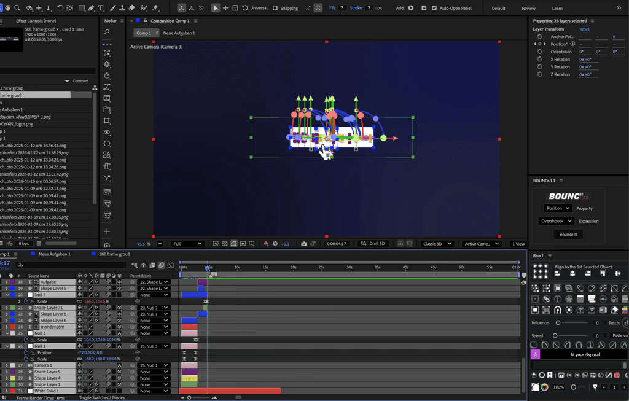Click the MoBar search magnifier icon
629x401 pixels.
(107, 32)
